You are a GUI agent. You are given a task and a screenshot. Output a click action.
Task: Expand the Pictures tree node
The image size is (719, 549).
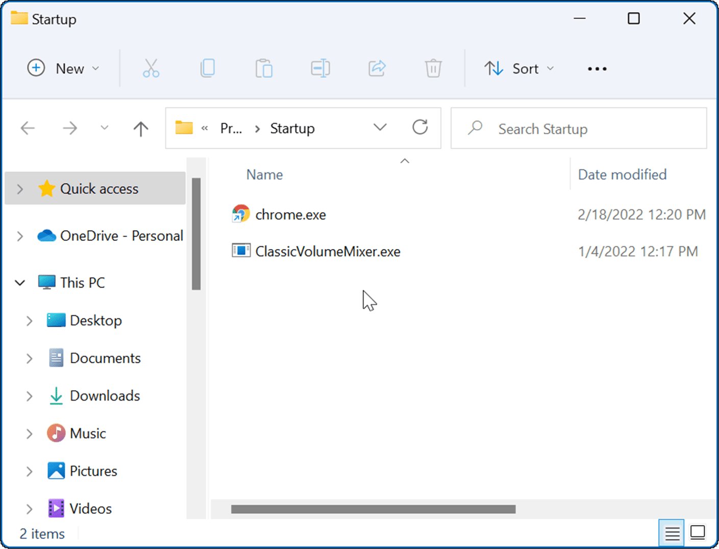coord(30,471)
